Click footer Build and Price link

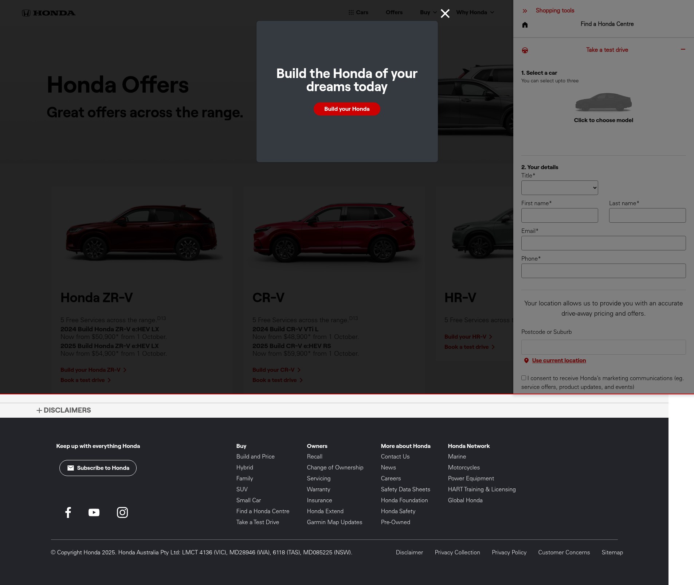(x=255, y=457)
